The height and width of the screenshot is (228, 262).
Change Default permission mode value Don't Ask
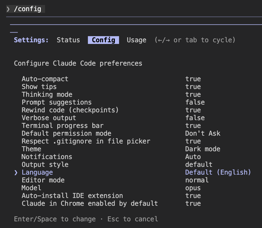(x=202, y=133)
